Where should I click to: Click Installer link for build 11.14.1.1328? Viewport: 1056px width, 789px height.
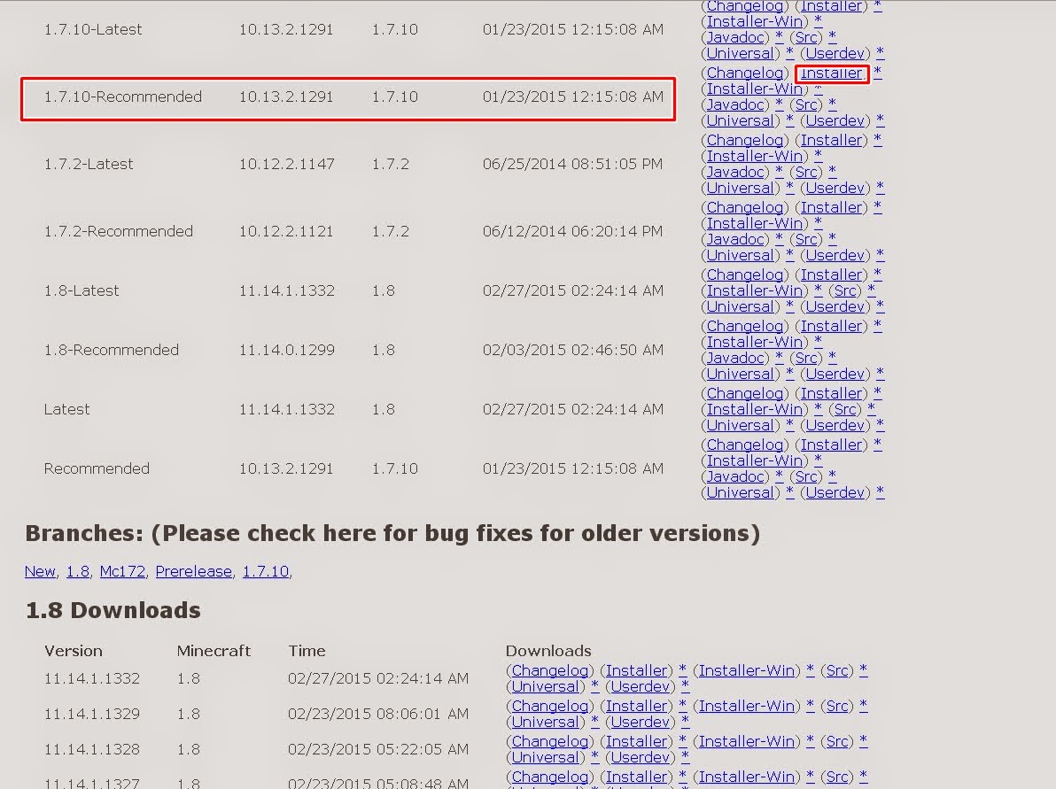pyautogui.click(x=636, y=741)
